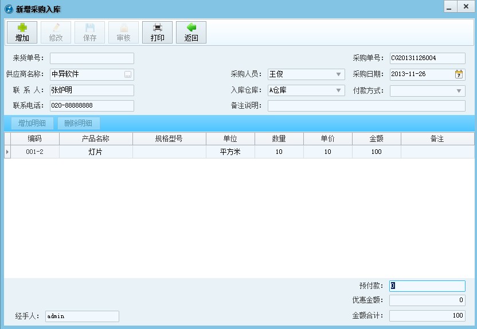Click the green plus 增加 toolbar button
The width and height of the screenshot is (477, 329).
click(x=22, y=32)
